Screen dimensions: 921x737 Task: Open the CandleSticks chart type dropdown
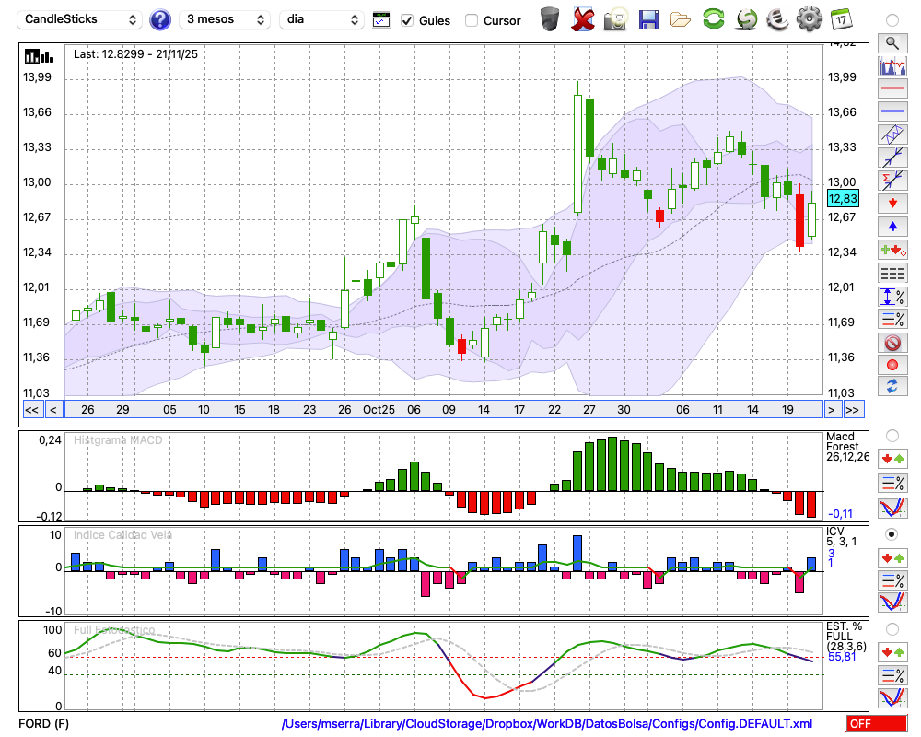(81, 19)
